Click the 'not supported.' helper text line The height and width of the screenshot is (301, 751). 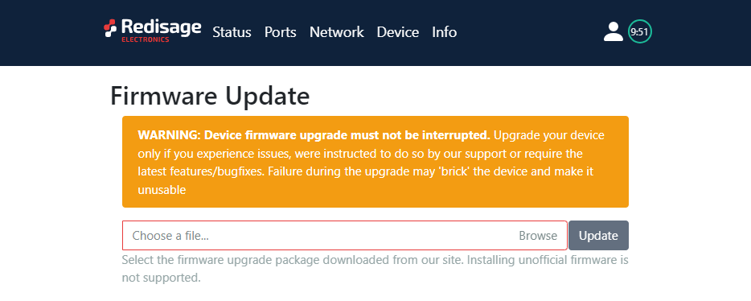coord(161,278)
